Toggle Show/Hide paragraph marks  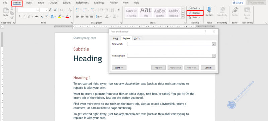[x=119, y=10]
